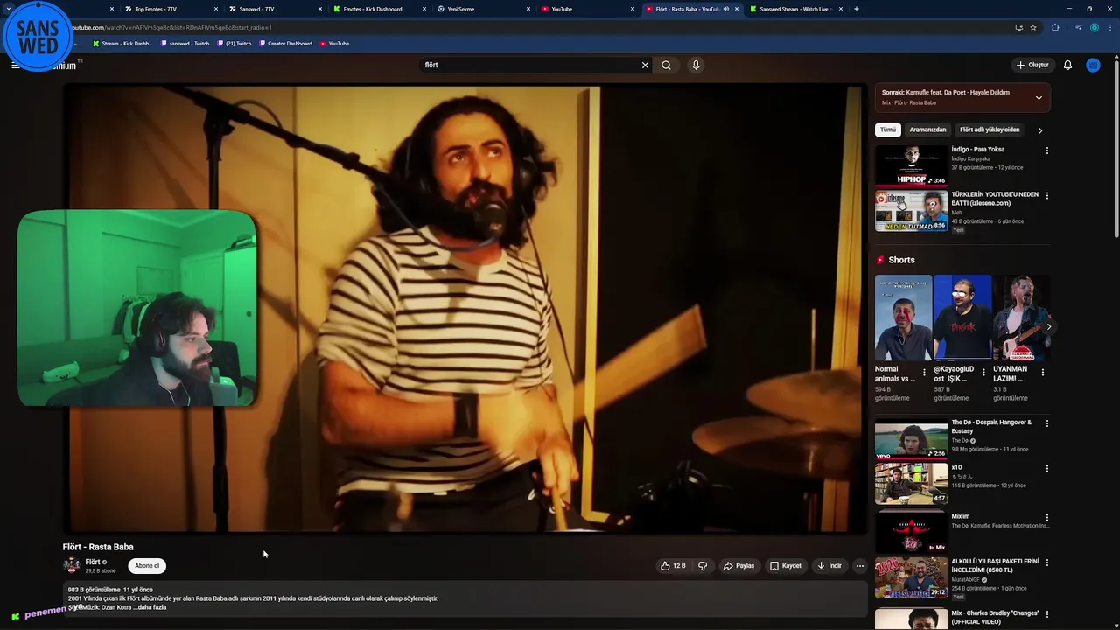Save the video with Kaydet
Screen dimensions: 1120x630
pos(785,566)
